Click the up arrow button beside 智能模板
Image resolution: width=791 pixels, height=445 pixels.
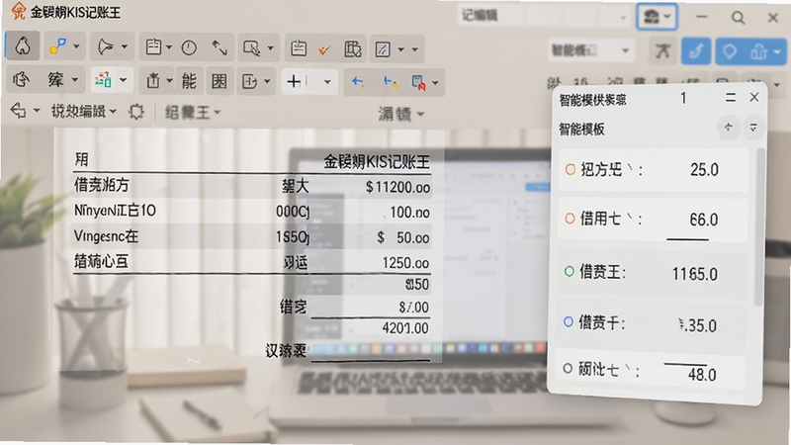(x=728, y=128)
